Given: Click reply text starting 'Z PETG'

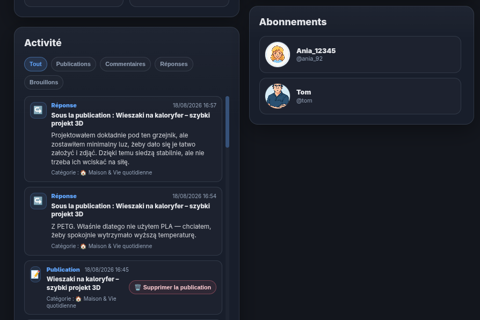Looking at the screenshot, I should 131,231.
